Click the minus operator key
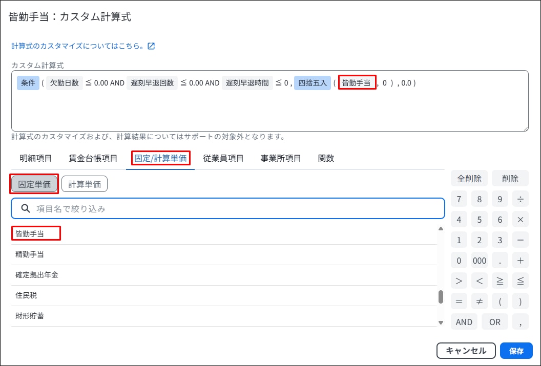The height and width of the screenshot is (366, 541). 520,240
